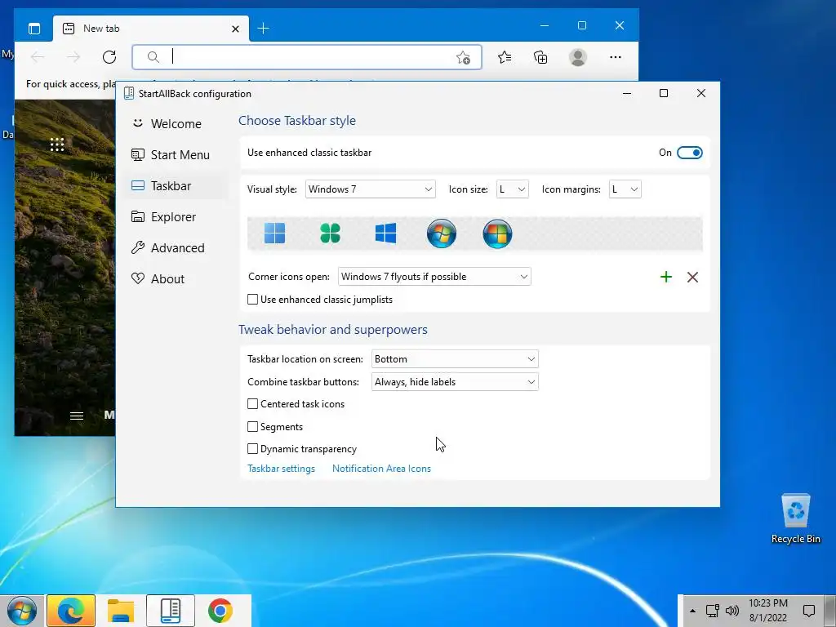836x627 pixels.
Task: Remove start button image with red X
Action: 692,277
